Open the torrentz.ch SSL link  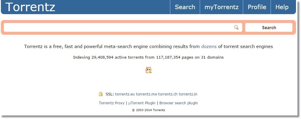pos(168,94)
